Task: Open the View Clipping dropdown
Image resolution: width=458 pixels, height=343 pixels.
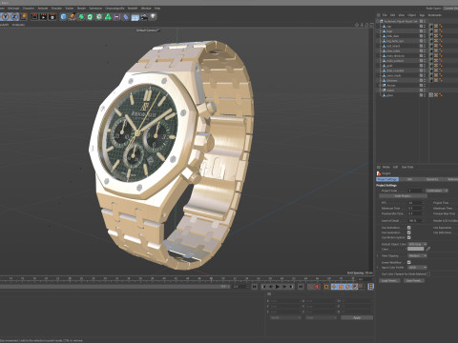Action: click(417, 255)
